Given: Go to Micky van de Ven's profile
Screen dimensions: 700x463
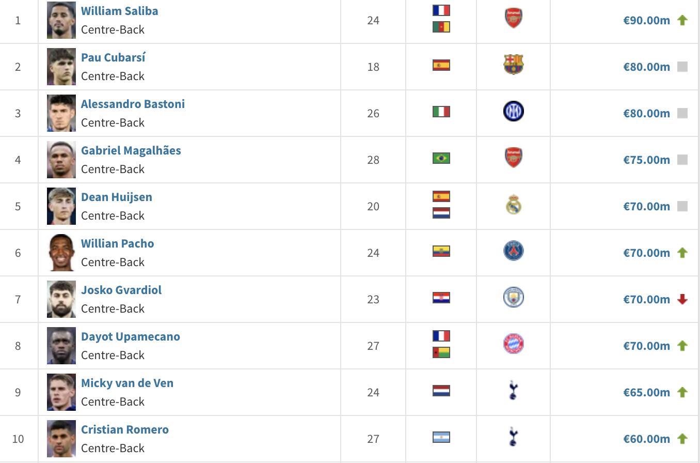Looking at the screenshot, I should 127,383.
